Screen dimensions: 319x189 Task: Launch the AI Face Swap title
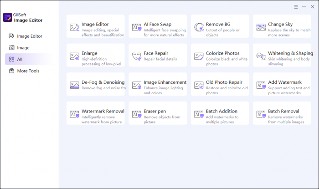click(x=158, y=25)
